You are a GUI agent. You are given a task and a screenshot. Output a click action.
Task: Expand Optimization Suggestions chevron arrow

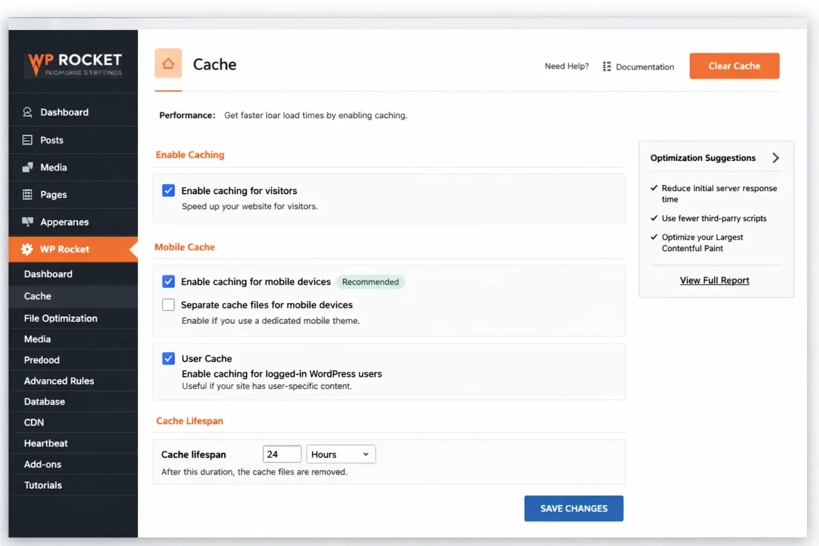pyautogui.click(x=775, y=158)
